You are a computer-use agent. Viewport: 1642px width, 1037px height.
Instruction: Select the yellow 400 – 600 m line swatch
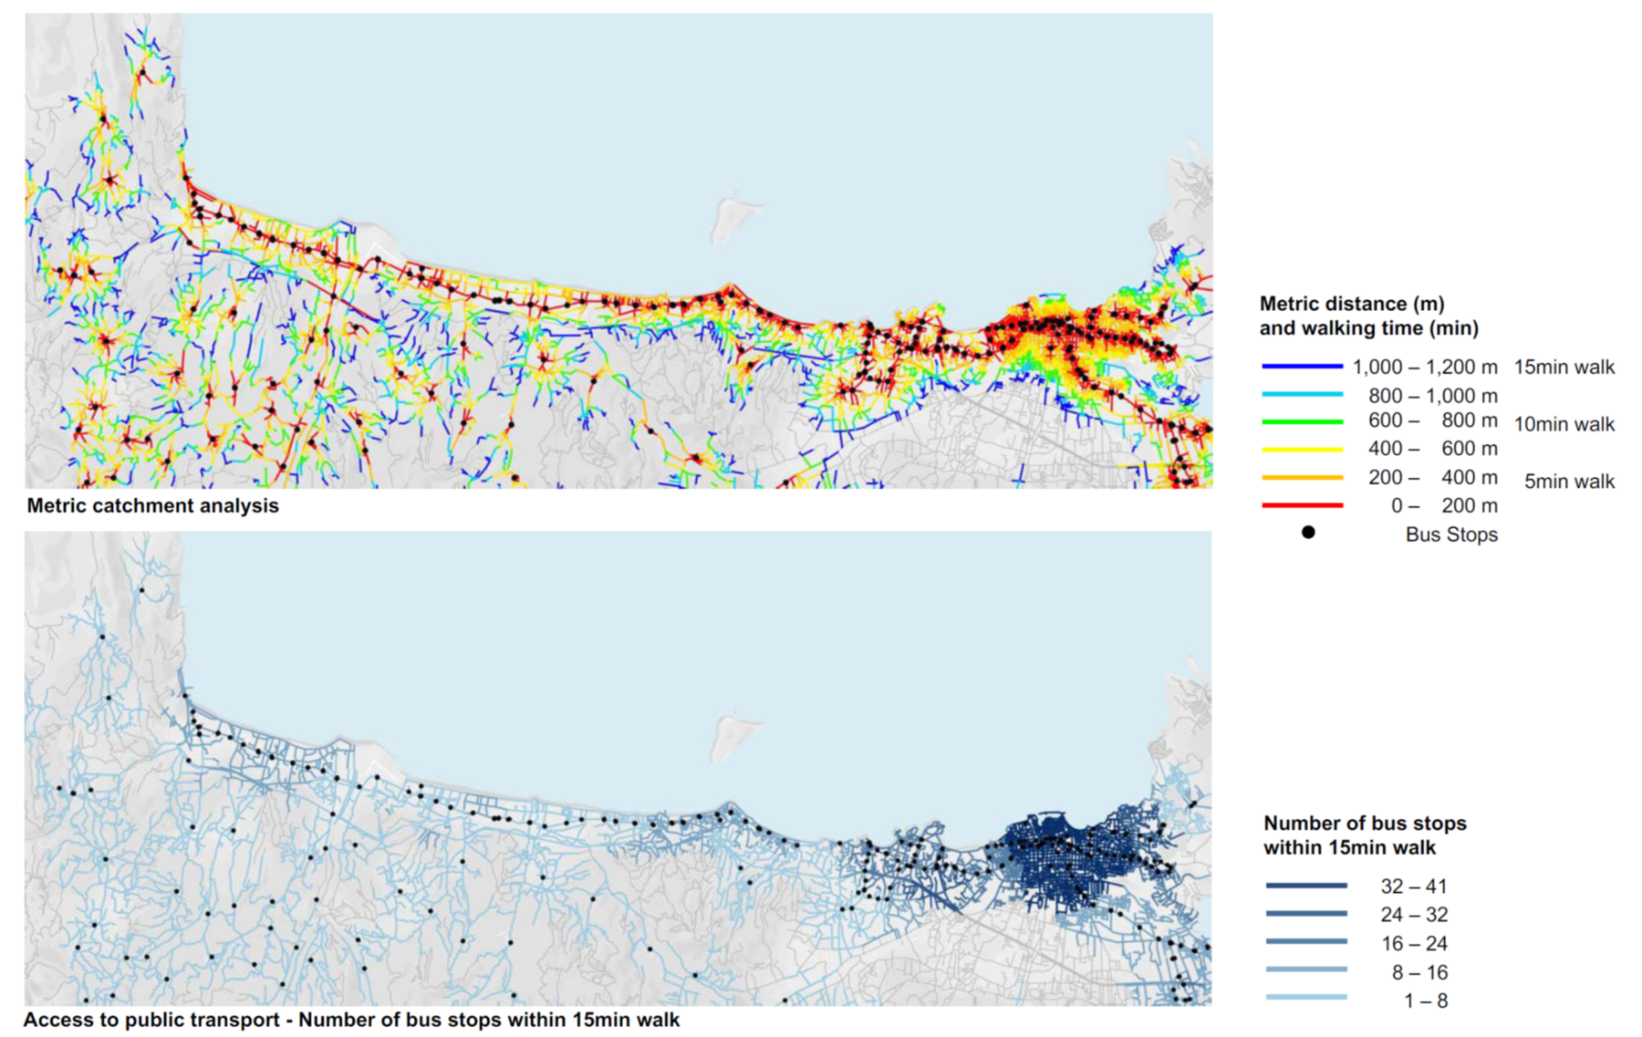pyautogui.click(x=1302, y=449)
